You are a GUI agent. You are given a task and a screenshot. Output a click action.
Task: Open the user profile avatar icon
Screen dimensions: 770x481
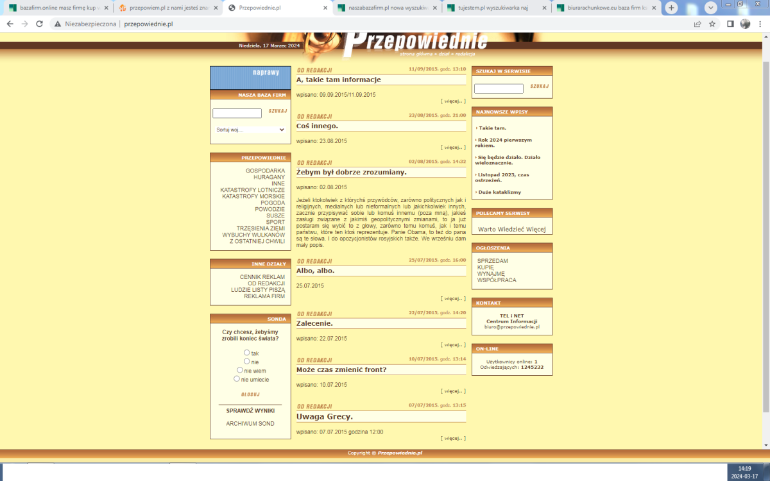point(745,24)
